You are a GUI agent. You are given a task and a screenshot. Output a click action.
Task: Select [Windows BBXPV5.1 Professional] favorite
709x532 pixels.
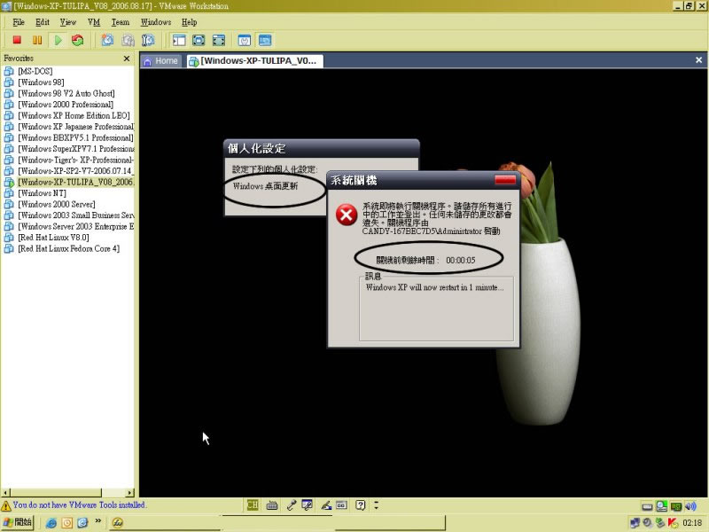pos(75,138)
